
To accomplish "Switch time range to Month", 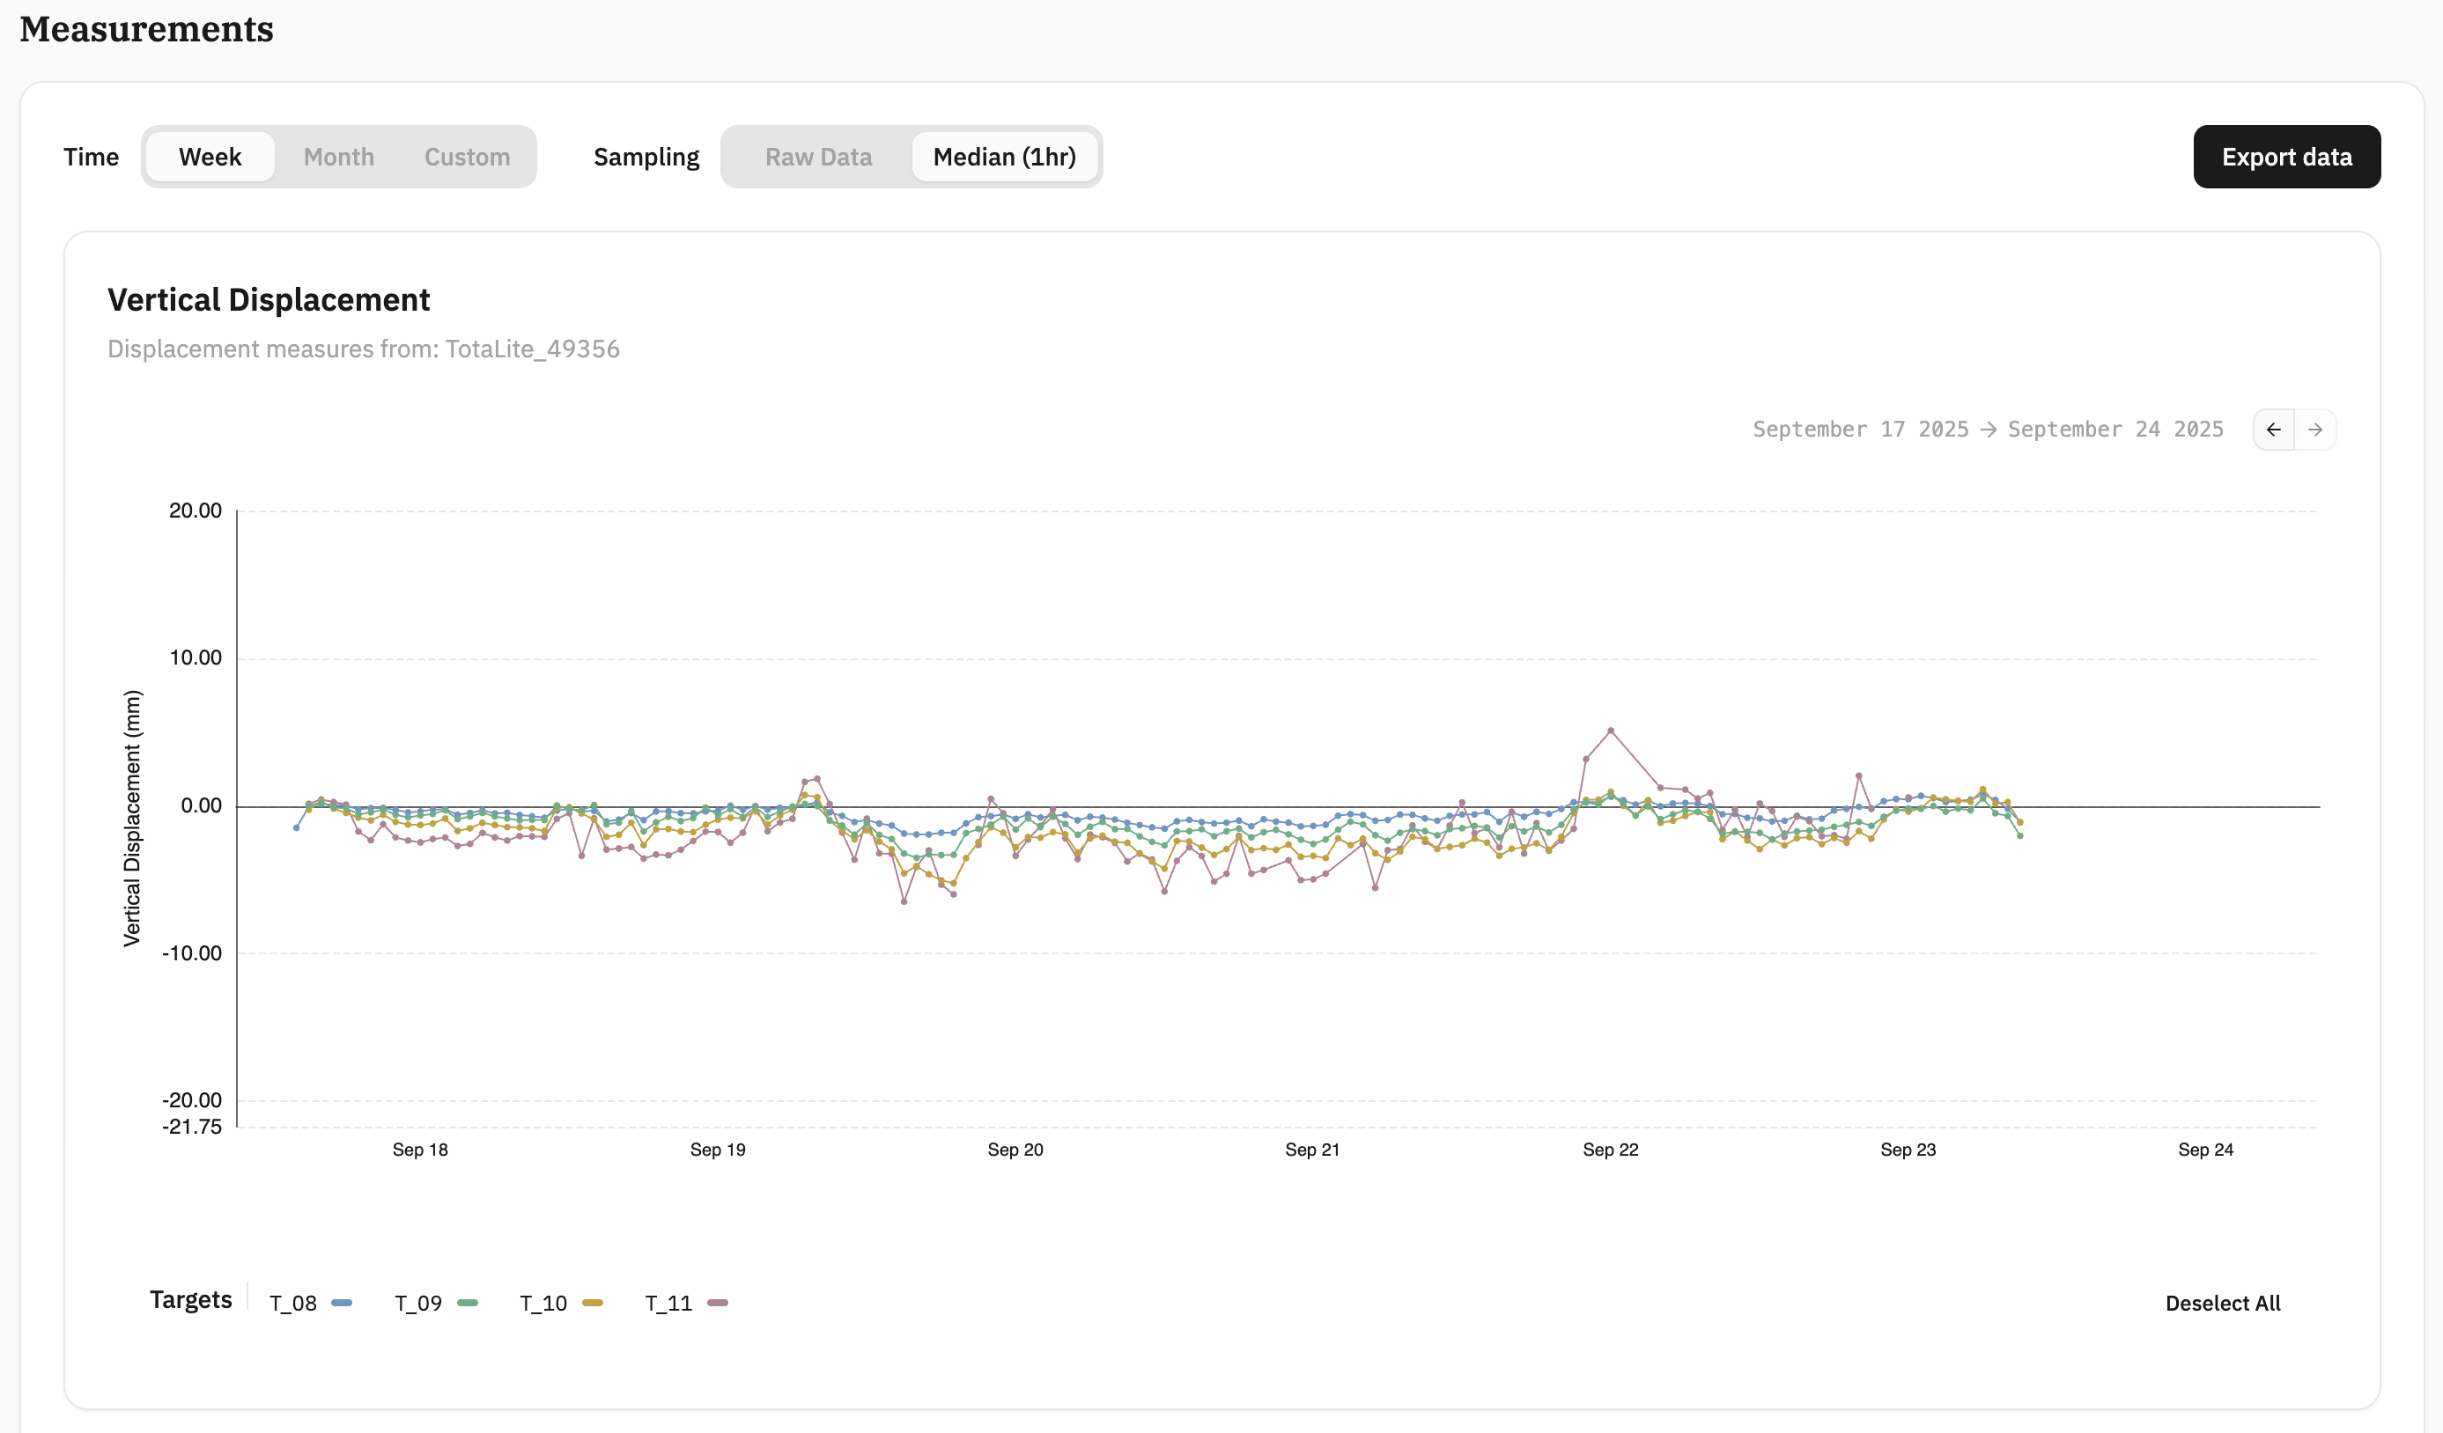I will 338,157.
